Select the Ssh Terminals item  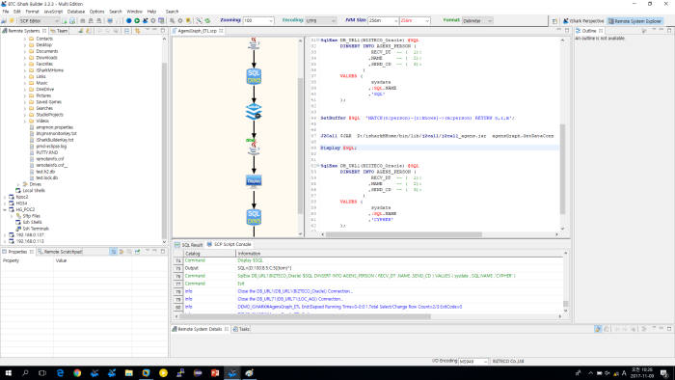(36, 229)
